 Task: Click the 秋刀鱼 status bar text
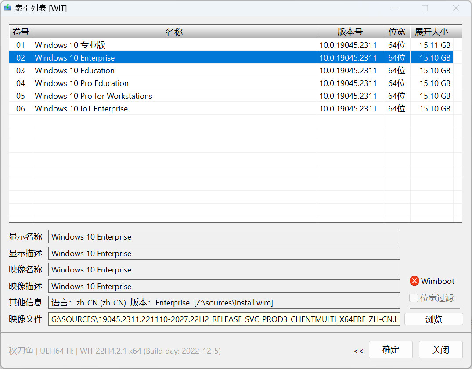pyautogui.click(x=21, y=351)
